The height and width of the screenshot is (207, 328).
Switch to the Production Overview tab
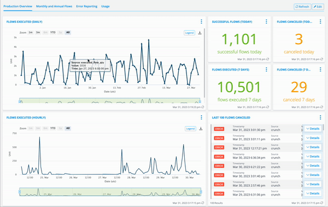(18, 6)
